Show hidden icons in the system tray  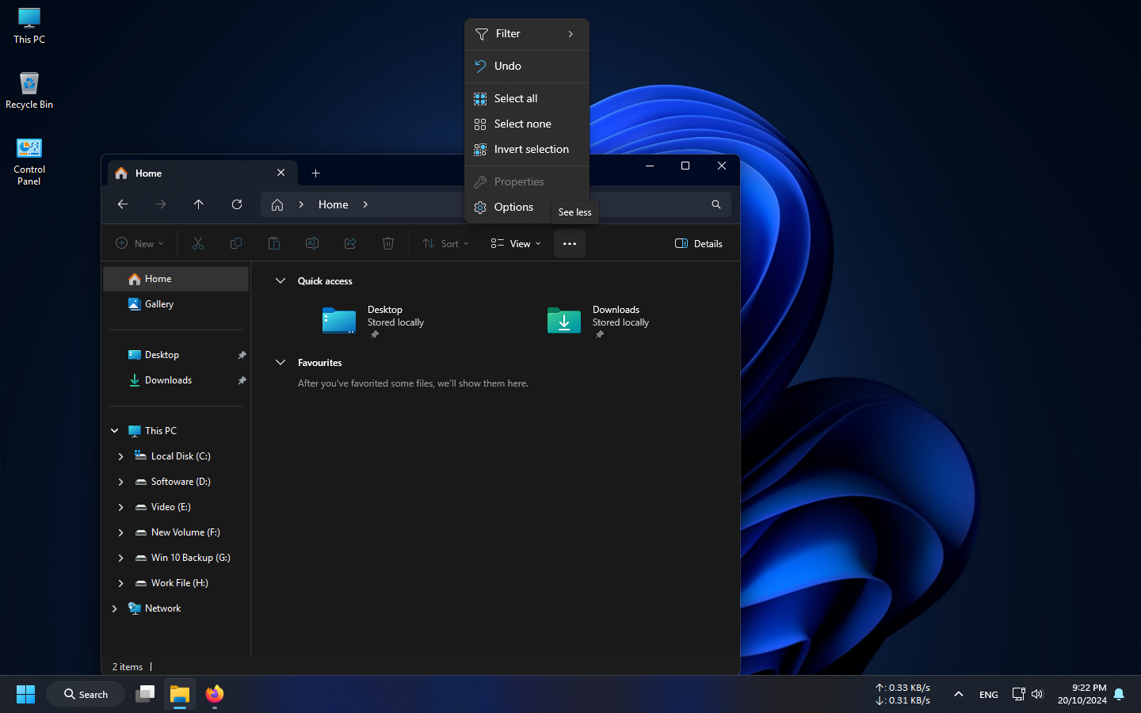[959, 694]
